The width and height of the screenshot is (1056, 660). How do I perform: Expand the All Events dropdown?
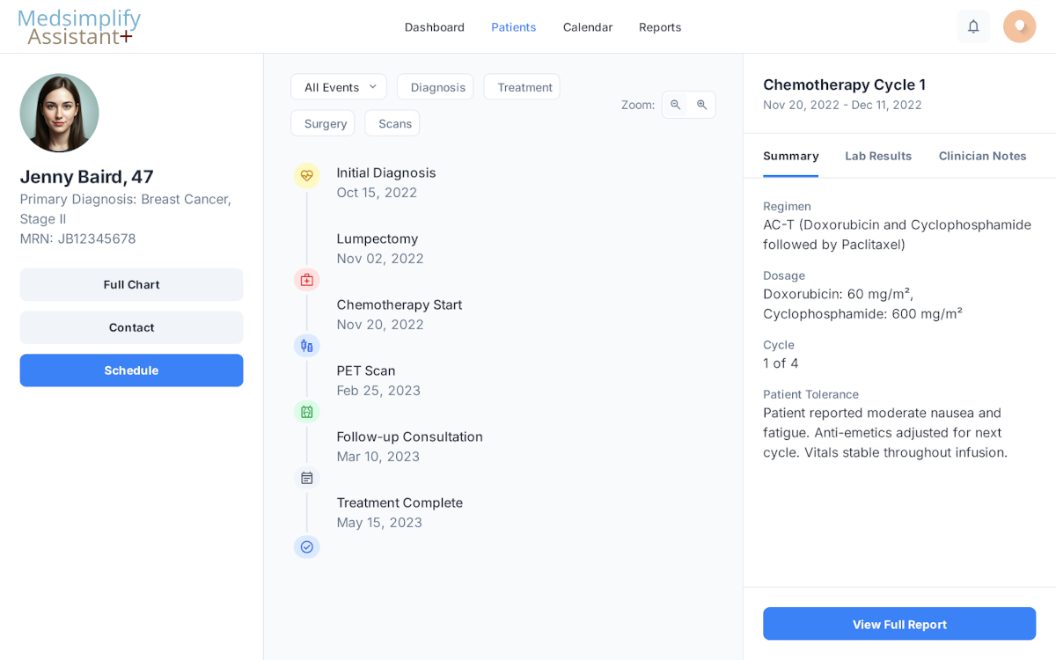(339, 87)
